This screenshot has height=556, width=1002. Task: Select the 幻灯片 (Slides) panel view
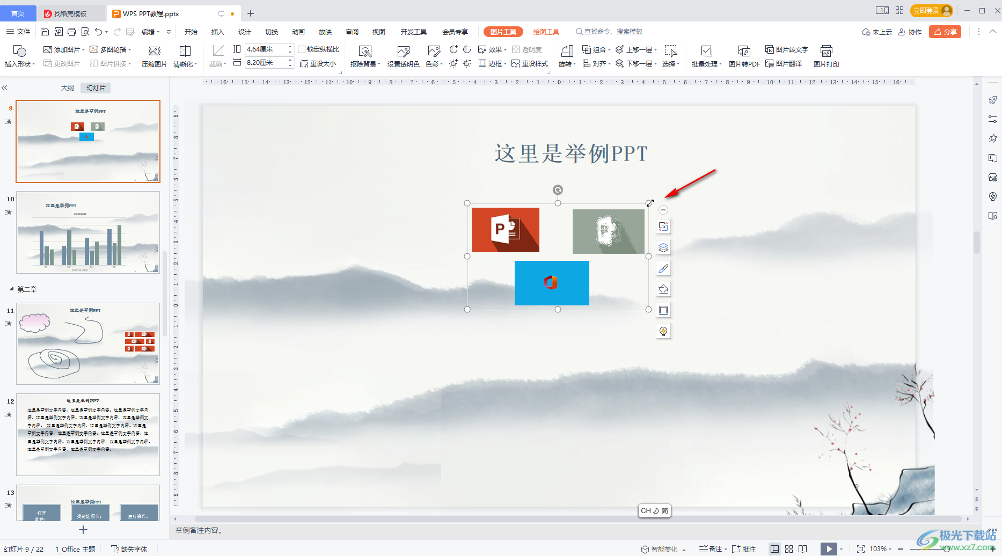pyautogui.click(x=96, y=88)
